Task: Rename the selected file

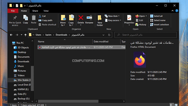Action: [x=89, y=19]
